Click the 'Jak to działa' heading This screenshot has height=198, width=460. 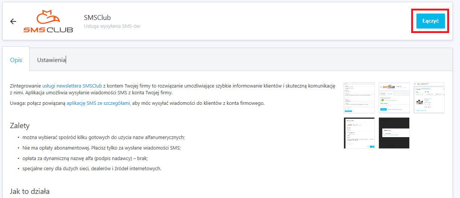coord(30,191)
